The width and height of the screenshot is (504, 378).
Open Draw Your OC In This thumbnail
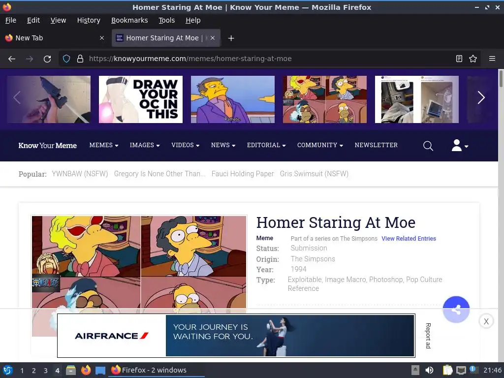click(141, 99)
